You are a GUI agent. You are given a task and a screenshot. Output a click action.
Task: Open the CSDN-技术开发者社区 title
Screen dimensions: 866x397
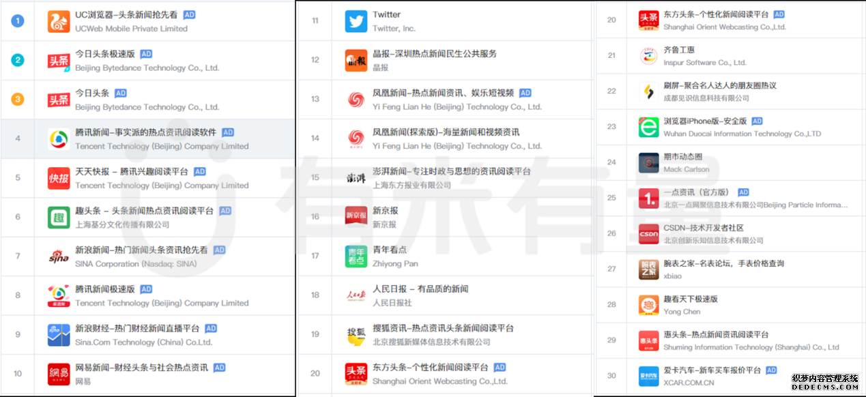tap(704, 228)
